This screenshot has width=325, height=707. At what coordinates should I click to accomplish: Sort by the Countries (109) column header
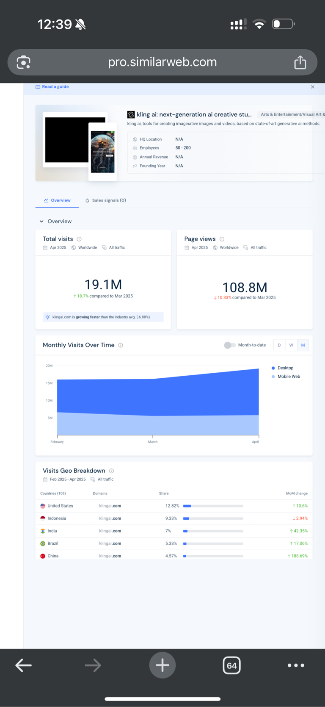pos(53,494)
